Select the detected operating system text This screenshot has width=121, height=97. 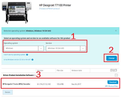click(27, 31)
